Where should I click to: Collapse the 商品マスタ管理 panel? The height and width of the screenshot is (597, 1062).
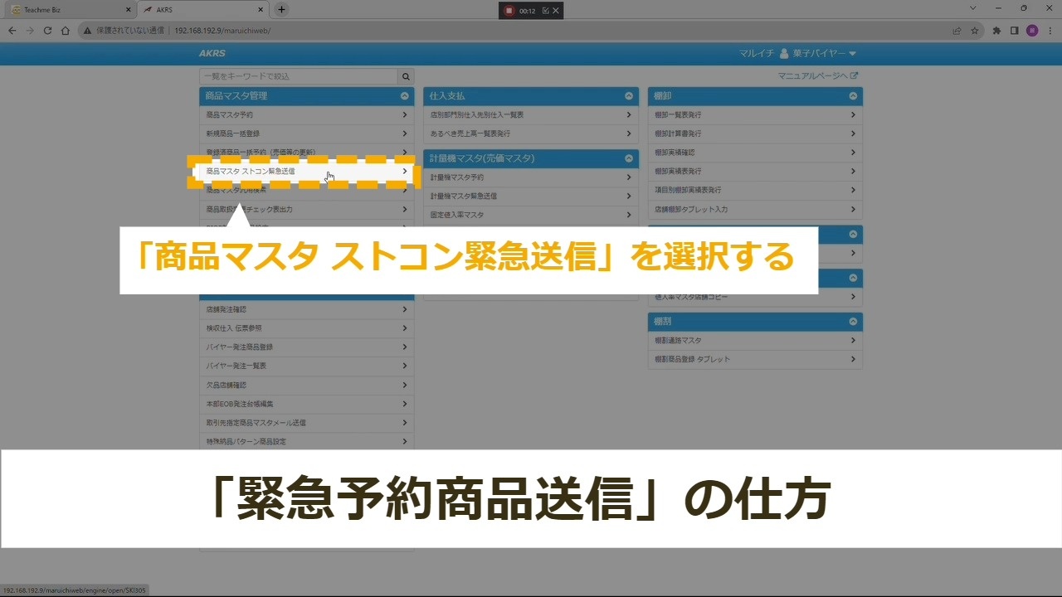404,96
